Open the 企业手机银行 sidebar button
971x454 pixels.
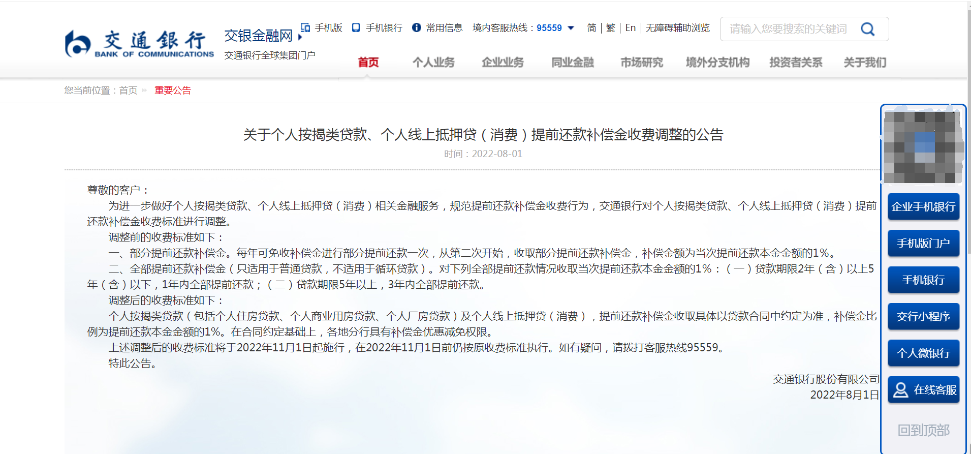tap(923, 207)
